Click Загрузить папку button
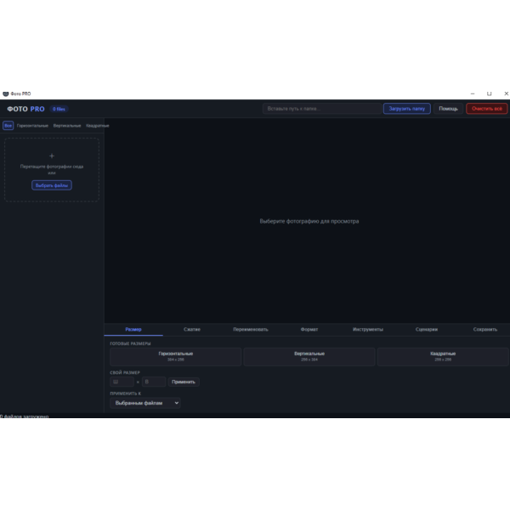Screen dimensions: 510x510 click(407, 109)
